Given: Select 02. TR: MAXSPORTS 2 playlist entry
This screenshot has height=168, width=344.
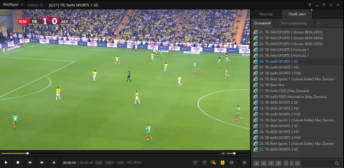Looking at the screenshot, I should (297, 38).
